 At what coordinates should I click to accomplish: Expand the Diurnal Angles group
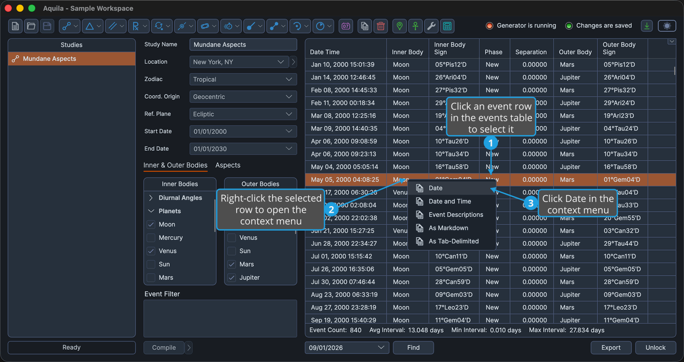tap(151, 198)
